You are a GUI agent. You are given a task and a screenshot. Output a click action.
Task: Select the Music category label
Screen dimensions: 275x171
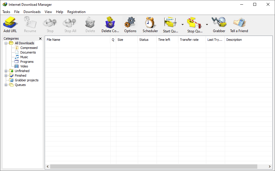[24, 57]
